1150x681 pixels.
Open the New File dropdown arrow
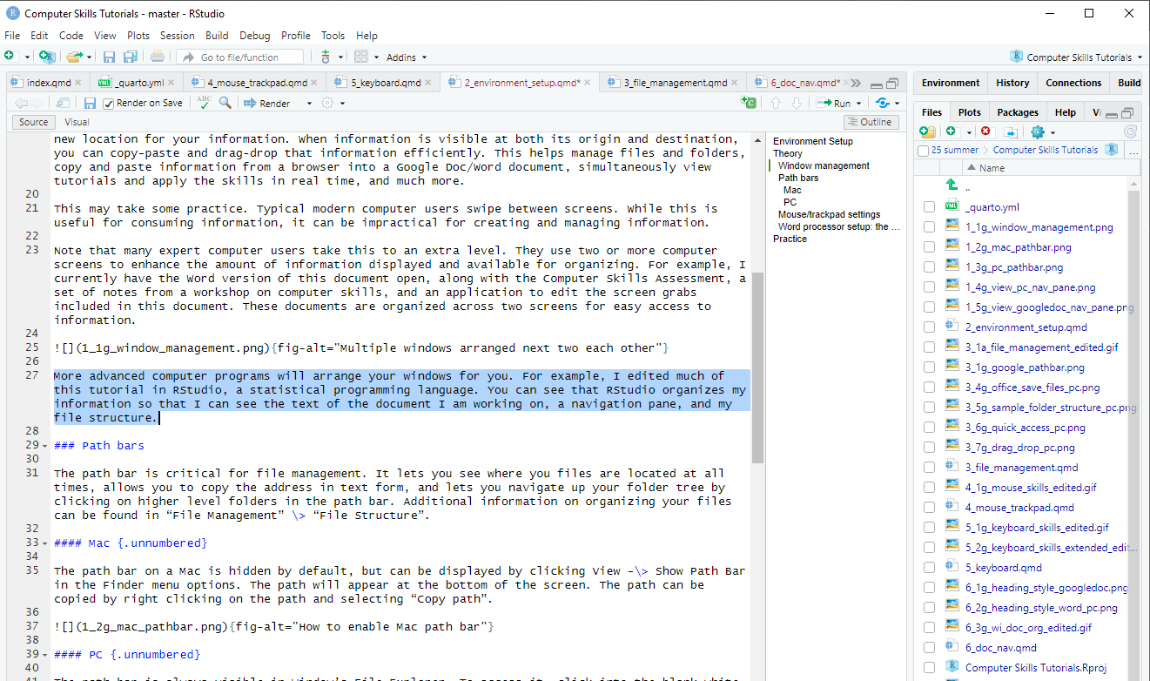click(27, 57)
